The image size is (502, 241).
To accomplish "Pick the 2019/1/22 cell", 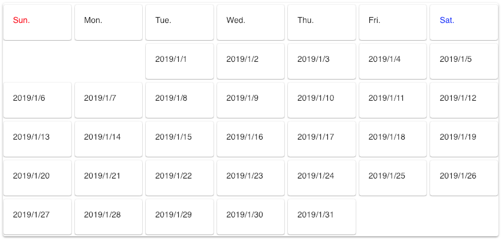I will coord(179,178).
